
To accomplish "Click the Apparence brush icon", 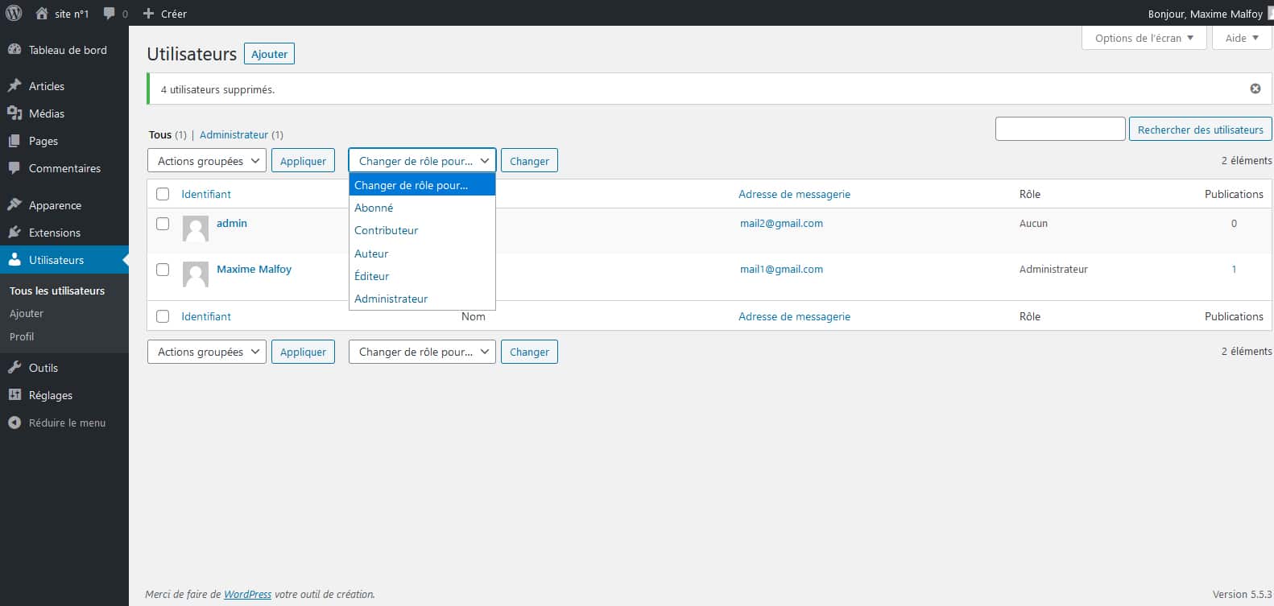I will pos(14,205).
